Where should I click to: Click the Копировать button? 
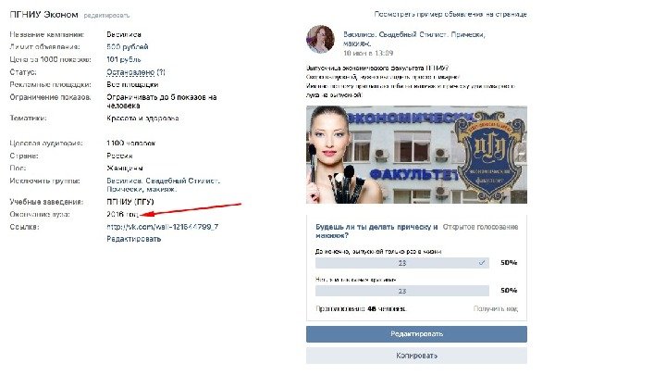click(x=416, y=356)
